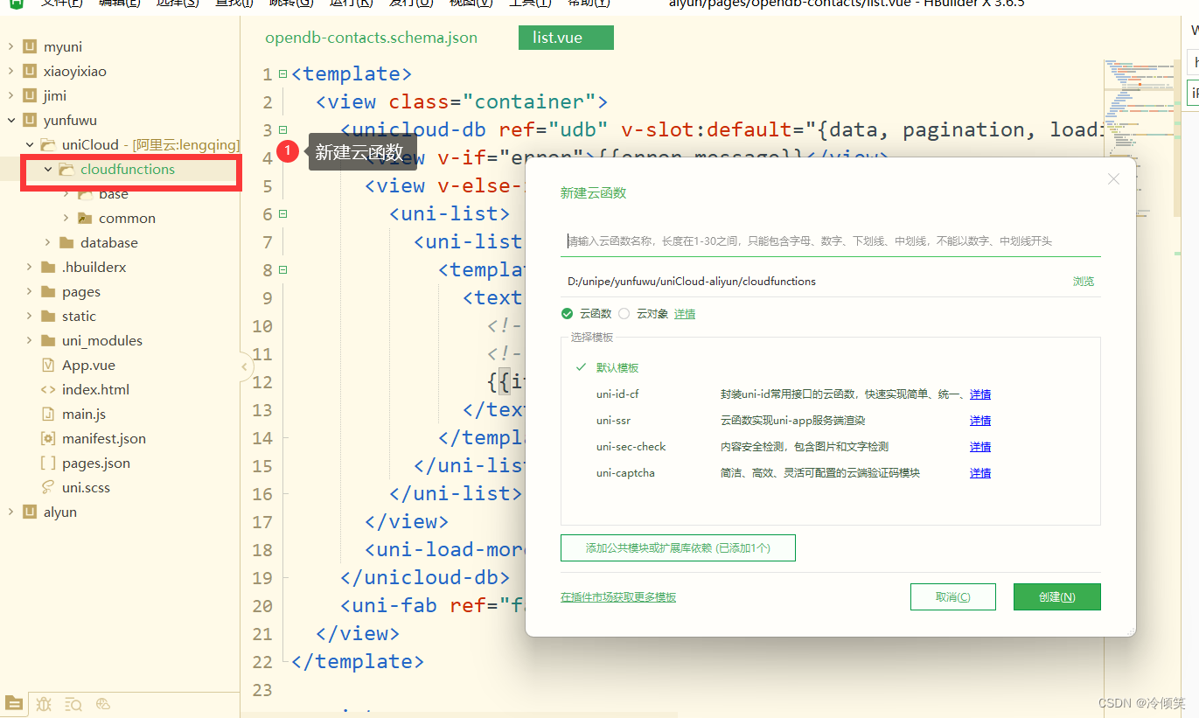Open the 运行(R) menu
The width and height of the screenshot is (1199, 718).
pyautogui.click(x=352, y=3)
